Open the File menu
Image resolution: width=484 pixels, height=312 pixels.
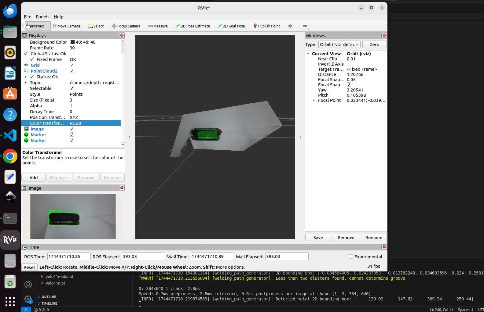point(28,17)
